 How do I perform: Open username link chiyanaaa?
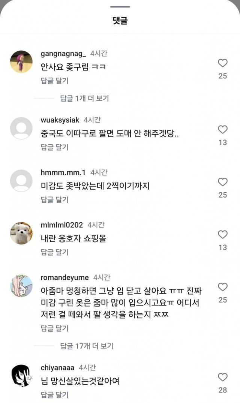[57, 368]
